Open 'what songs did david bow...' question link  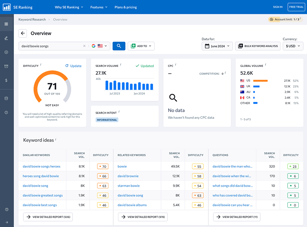tap(233, 185)
